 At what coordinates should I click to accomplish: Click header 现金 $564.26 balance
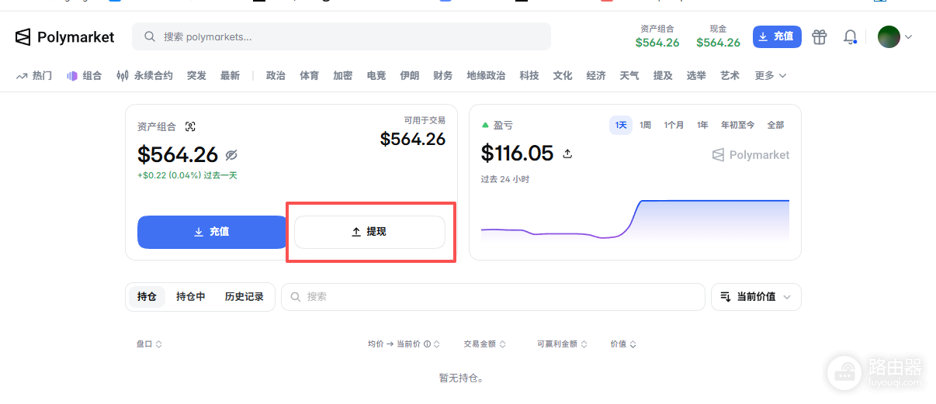[718, 36]
